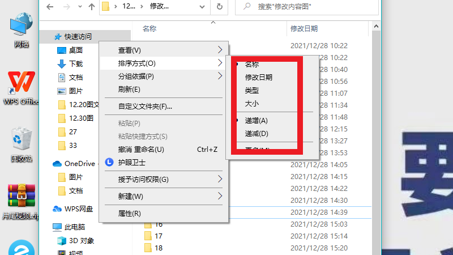Choose 递减(D) descending sort order
This screenshot has width=453, height=255.
[x=256, y=134]
